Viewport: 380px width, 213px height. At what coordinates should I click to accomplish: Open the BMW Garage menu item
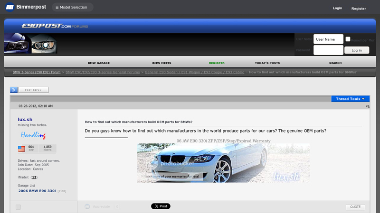coord(99,63)
